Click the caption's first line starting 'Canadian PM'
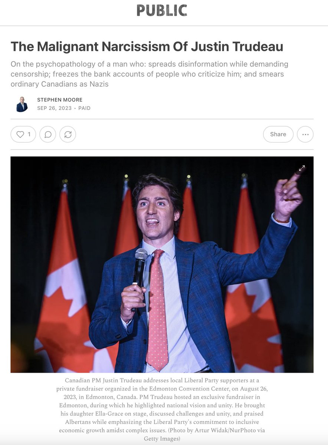 click(x=162, y=380)
